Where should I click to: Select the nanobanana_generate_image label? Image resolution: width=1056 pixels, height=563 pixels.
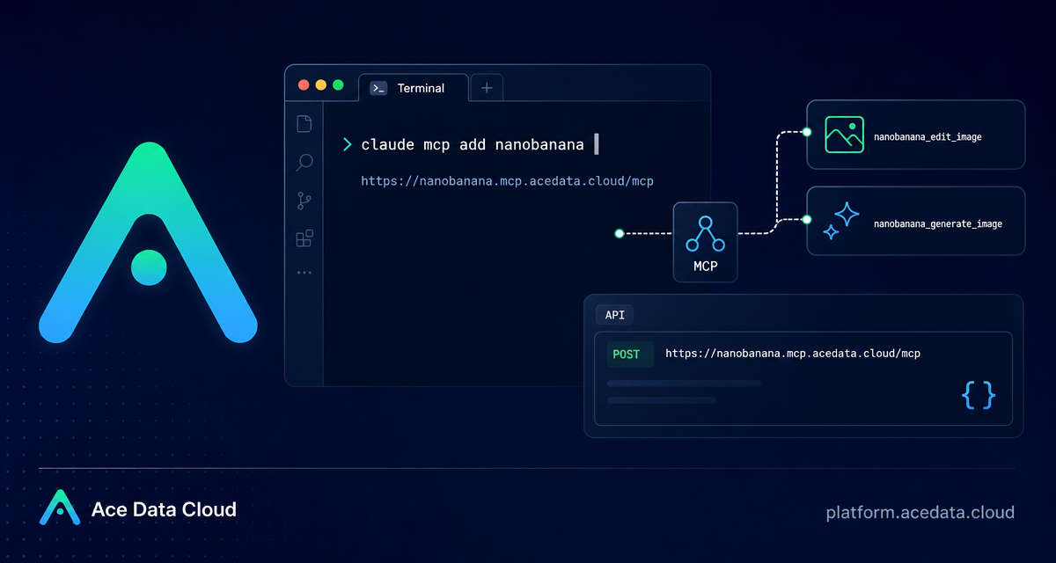(x=938, y=223)
